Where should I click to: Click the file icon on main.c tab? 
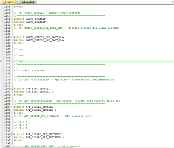tap(4, 2)
